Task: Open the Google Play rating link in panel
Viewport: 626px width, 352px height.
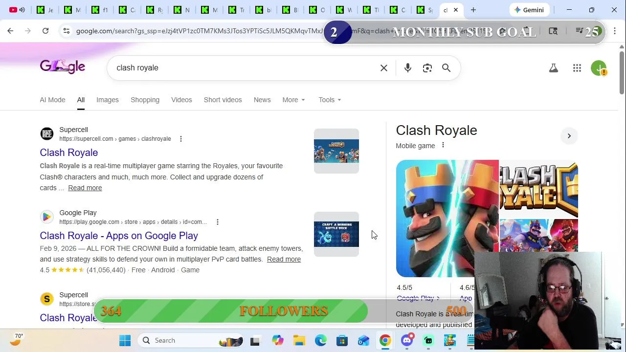Action: coord(418,298)
